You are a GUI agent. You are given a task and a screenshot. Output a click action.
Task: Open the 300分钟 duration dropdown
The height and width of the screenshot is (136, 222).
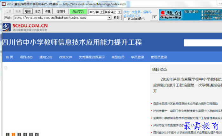[101, 12]
